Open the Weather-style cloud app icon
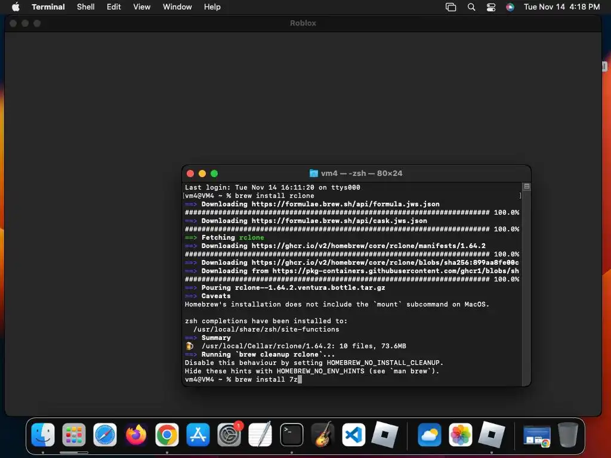 point(430,435)
